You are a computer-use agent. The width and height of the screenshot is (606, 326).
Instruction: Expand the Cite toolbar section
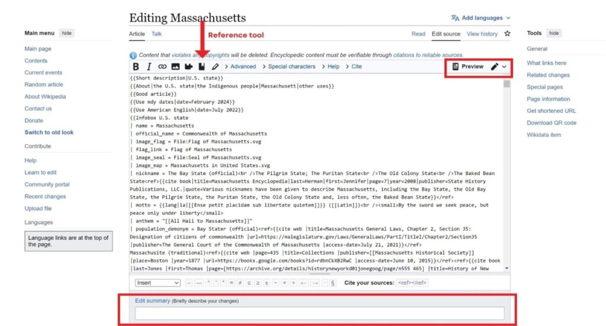[354, 67]
